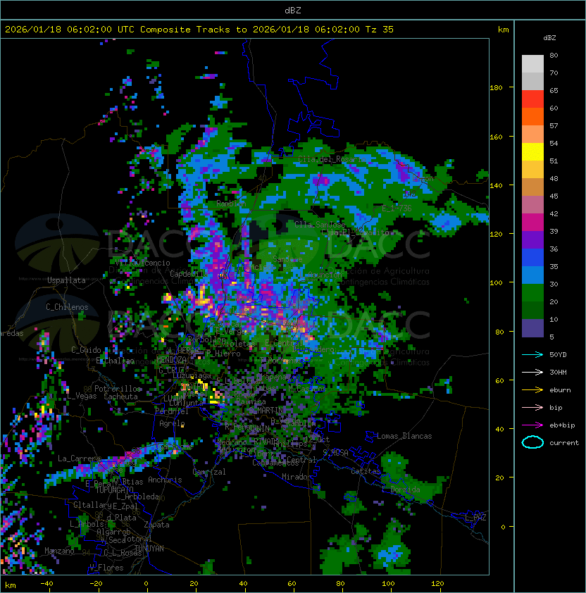This screenshot has height=593, width=586.
Task: Select the red 65 dBZ legend swatch
Action: click(532, 99)
